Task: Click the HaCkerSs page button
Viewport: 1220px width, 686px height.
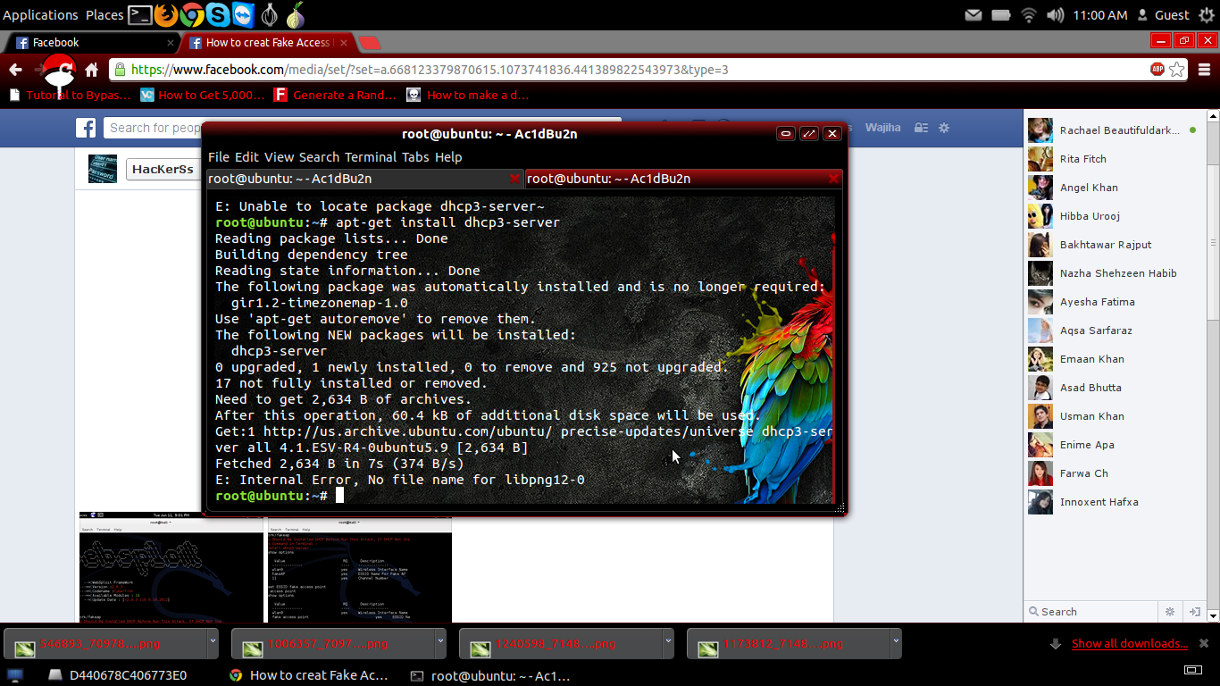Action: 163,169
